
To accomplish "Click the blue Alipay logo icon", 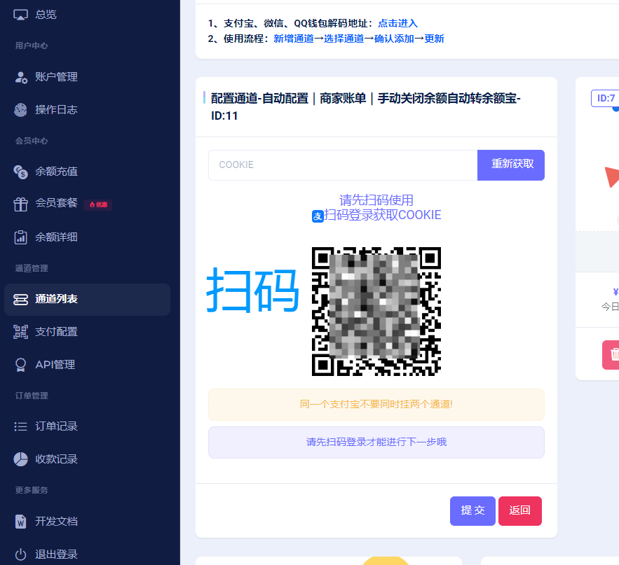I will coord(318,216).
